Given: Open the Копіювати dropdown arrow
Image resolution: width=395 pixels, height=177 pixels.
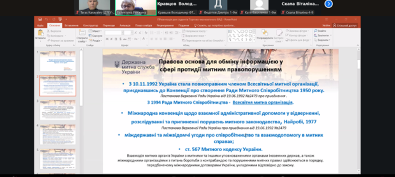Looking at the screenshot, I should [65, 35].
